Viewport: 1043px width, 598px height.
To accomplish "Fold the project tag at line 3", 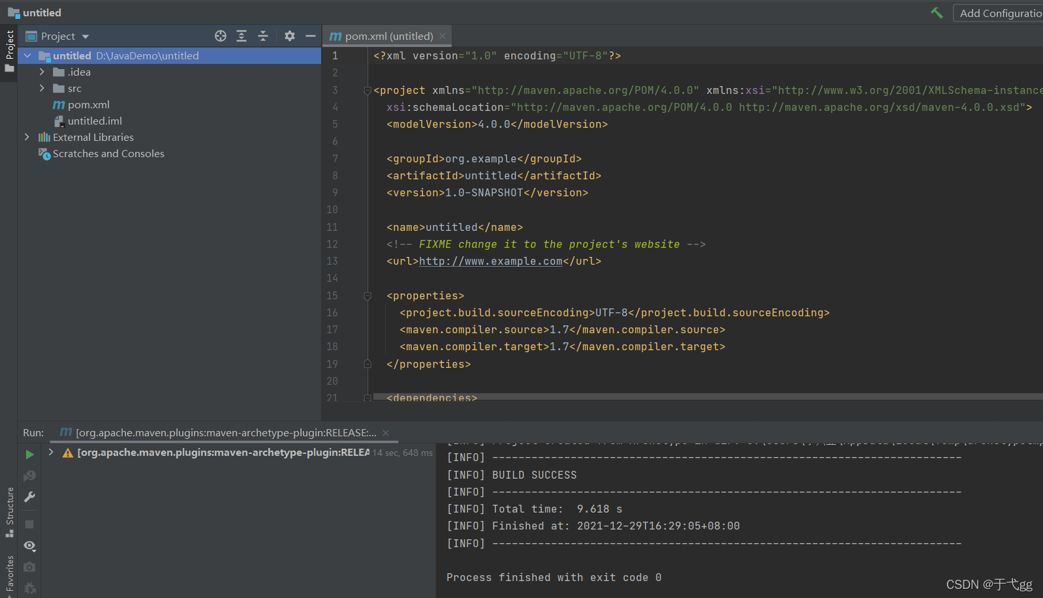I will click(367, 91).
